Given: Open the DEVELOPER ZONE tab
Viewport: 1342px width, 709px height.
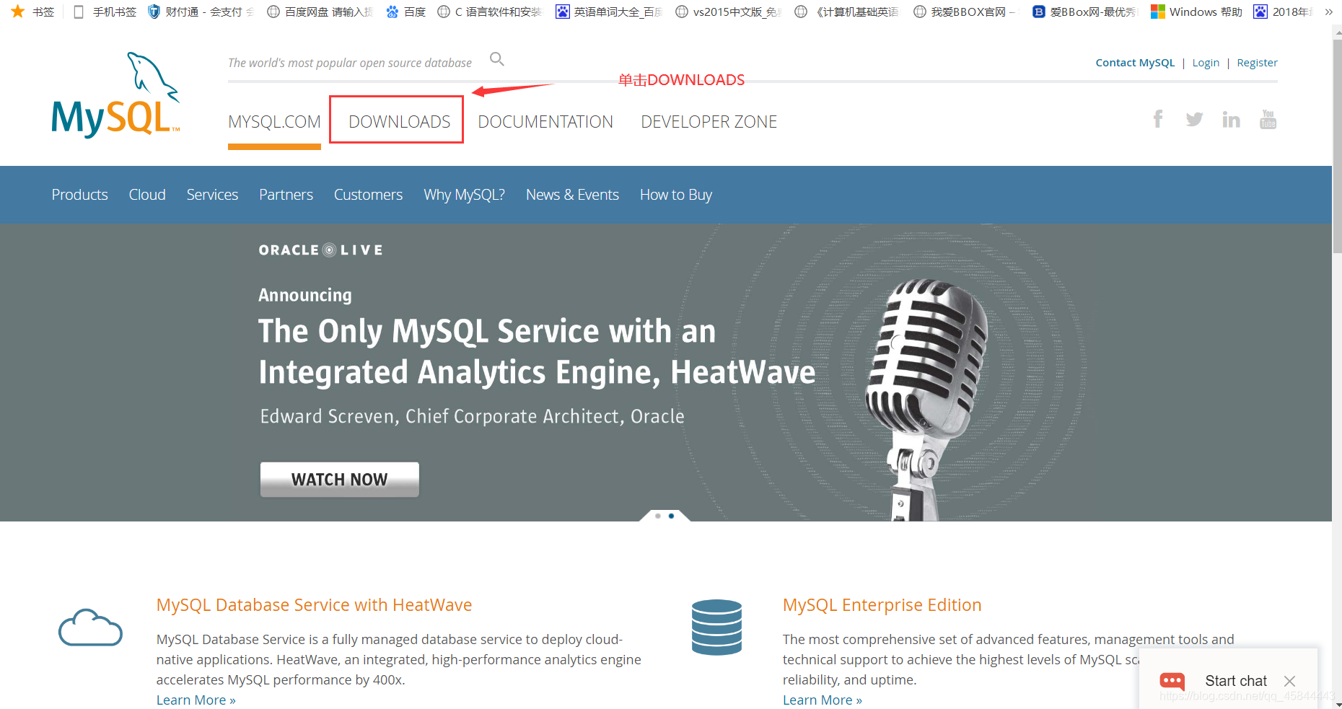Looking at the screenshot, I should (x=709, y=122).
